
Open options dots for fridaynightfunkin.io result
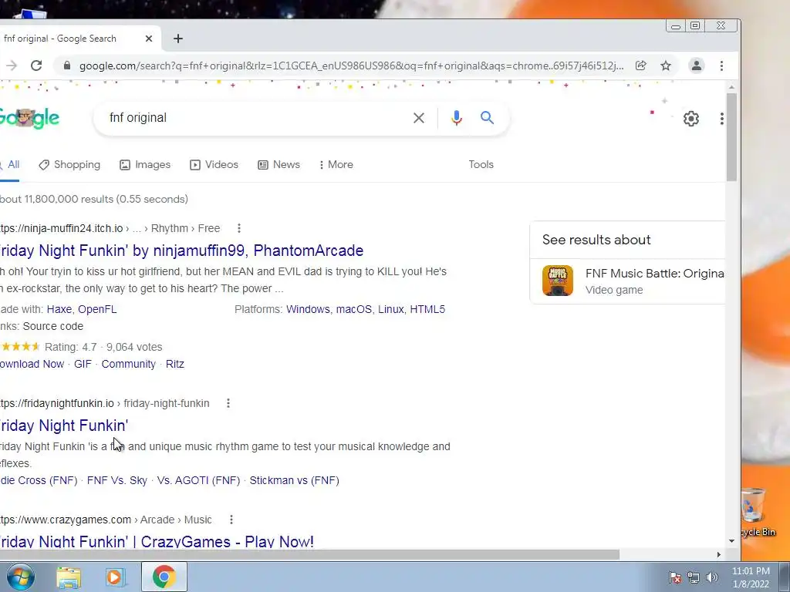point(228,403)
